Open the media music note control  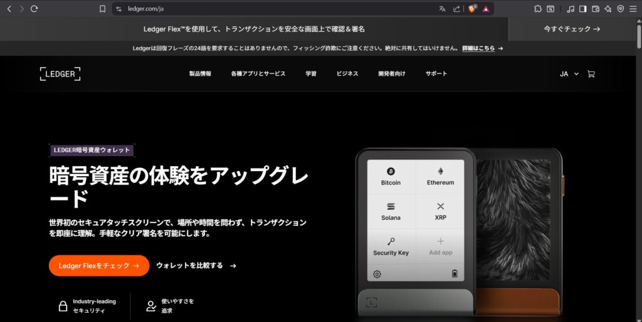pos(571,9)
